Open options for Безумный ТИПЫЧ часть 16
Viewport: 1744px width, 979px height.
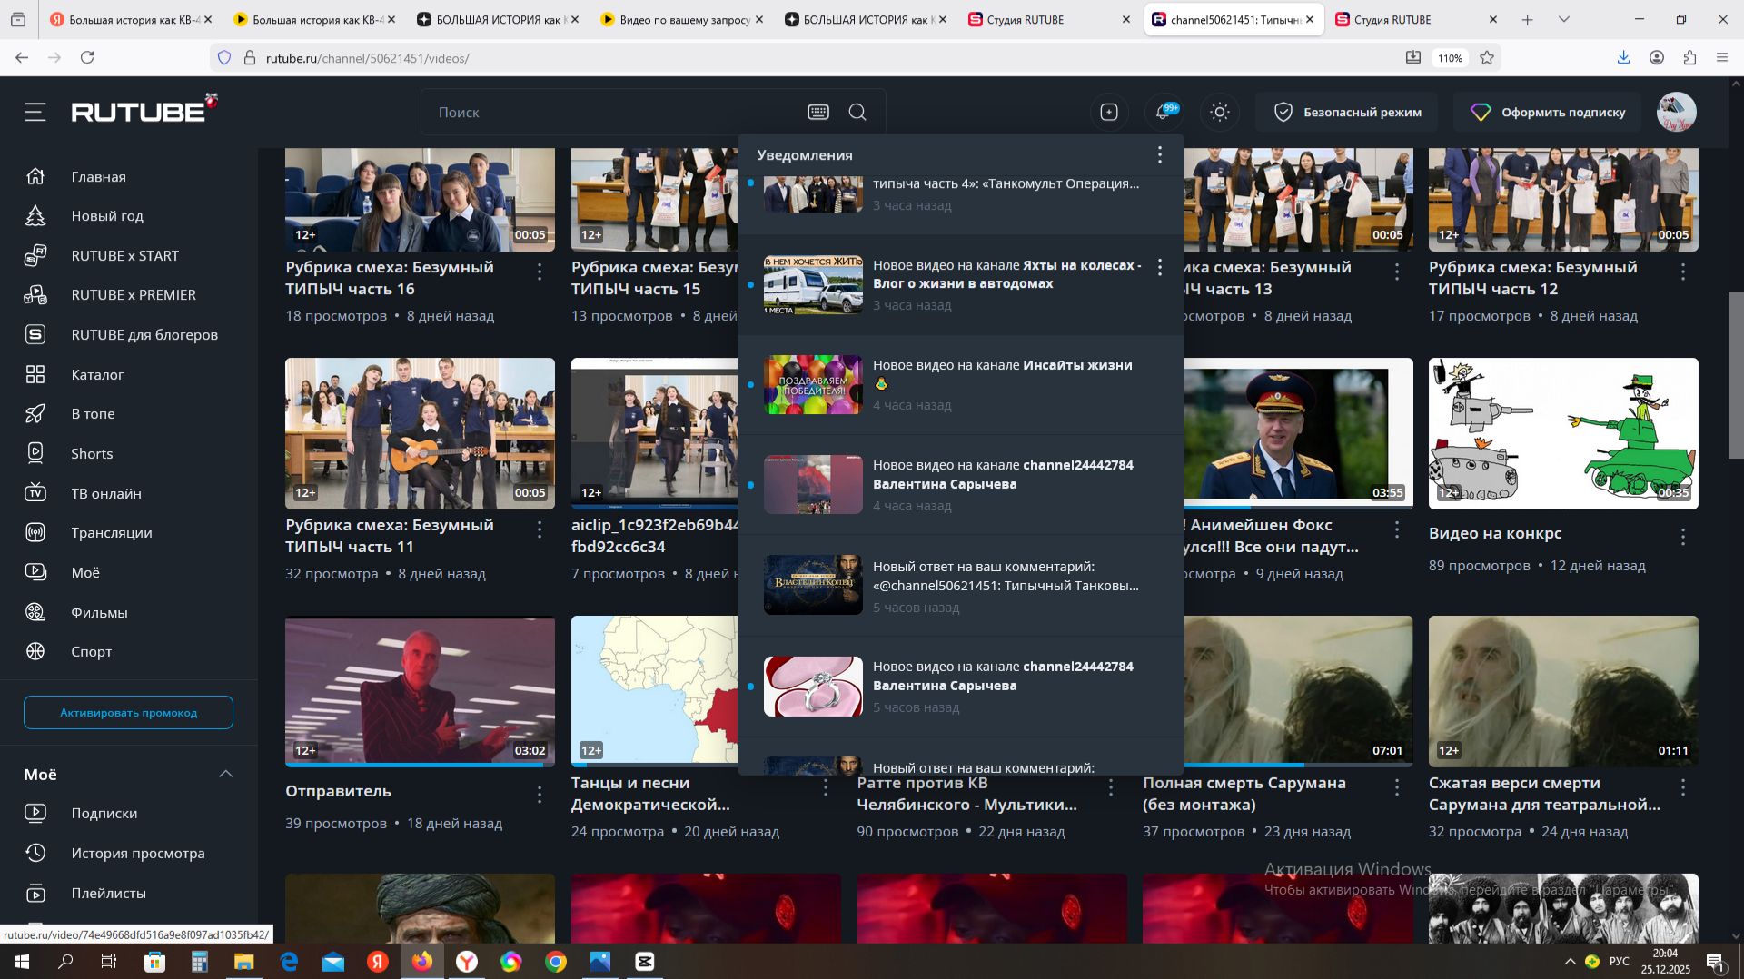tap(540, 272)
